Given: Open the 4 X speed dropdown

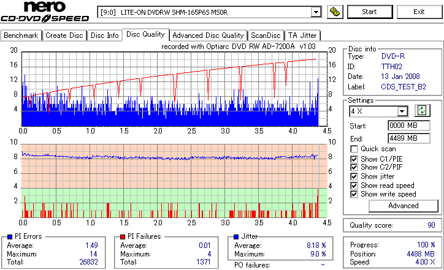Looking at the screenshot, I should [402, 111].
